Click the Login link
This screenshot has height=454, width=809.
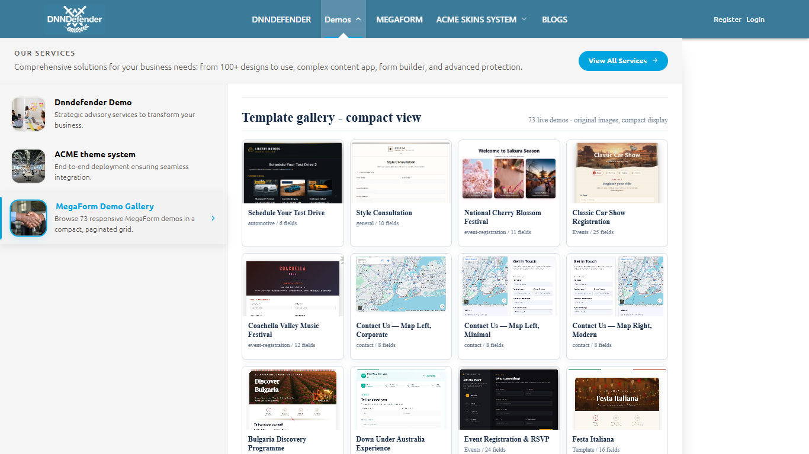[x=755, y=20]
